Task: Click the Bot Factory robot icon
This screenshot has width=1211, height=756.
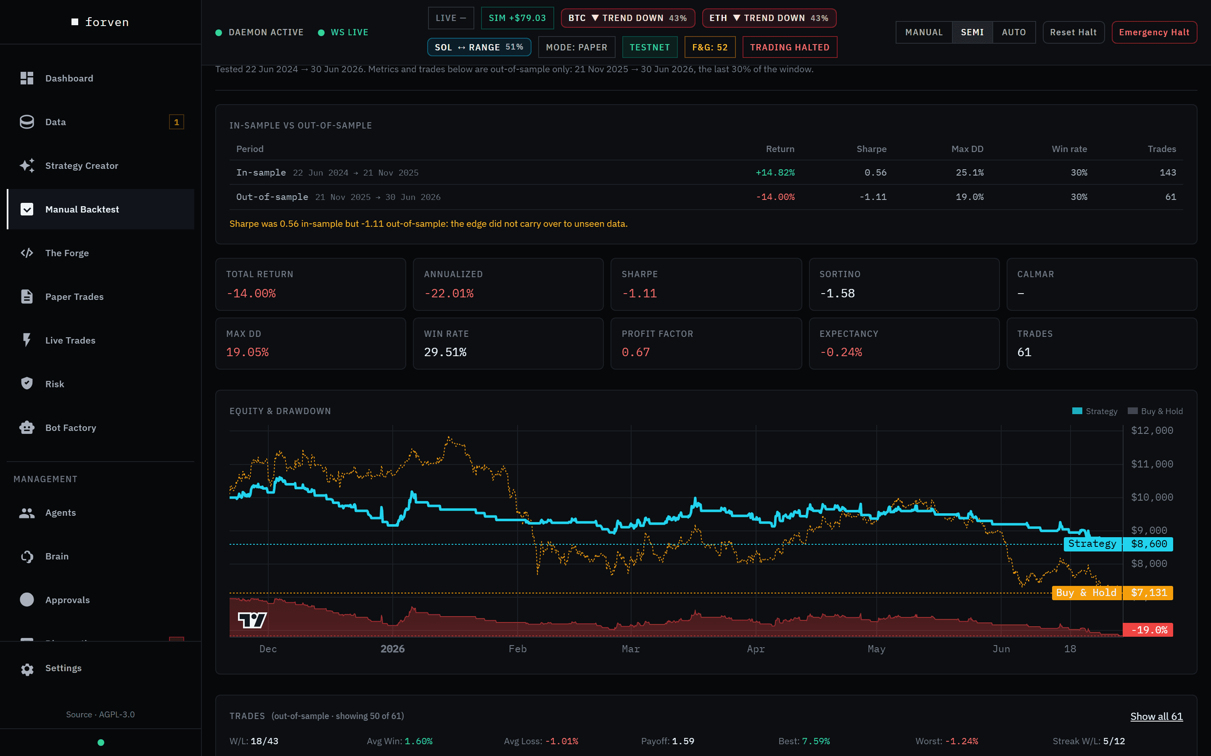Action: tap(27, 428)
